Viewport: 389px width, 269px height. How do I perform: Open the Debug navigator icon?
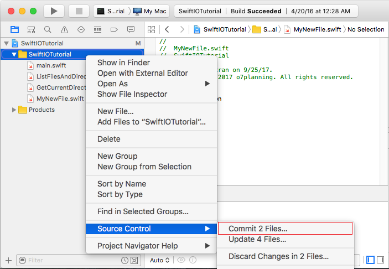[x=97, y=30]
